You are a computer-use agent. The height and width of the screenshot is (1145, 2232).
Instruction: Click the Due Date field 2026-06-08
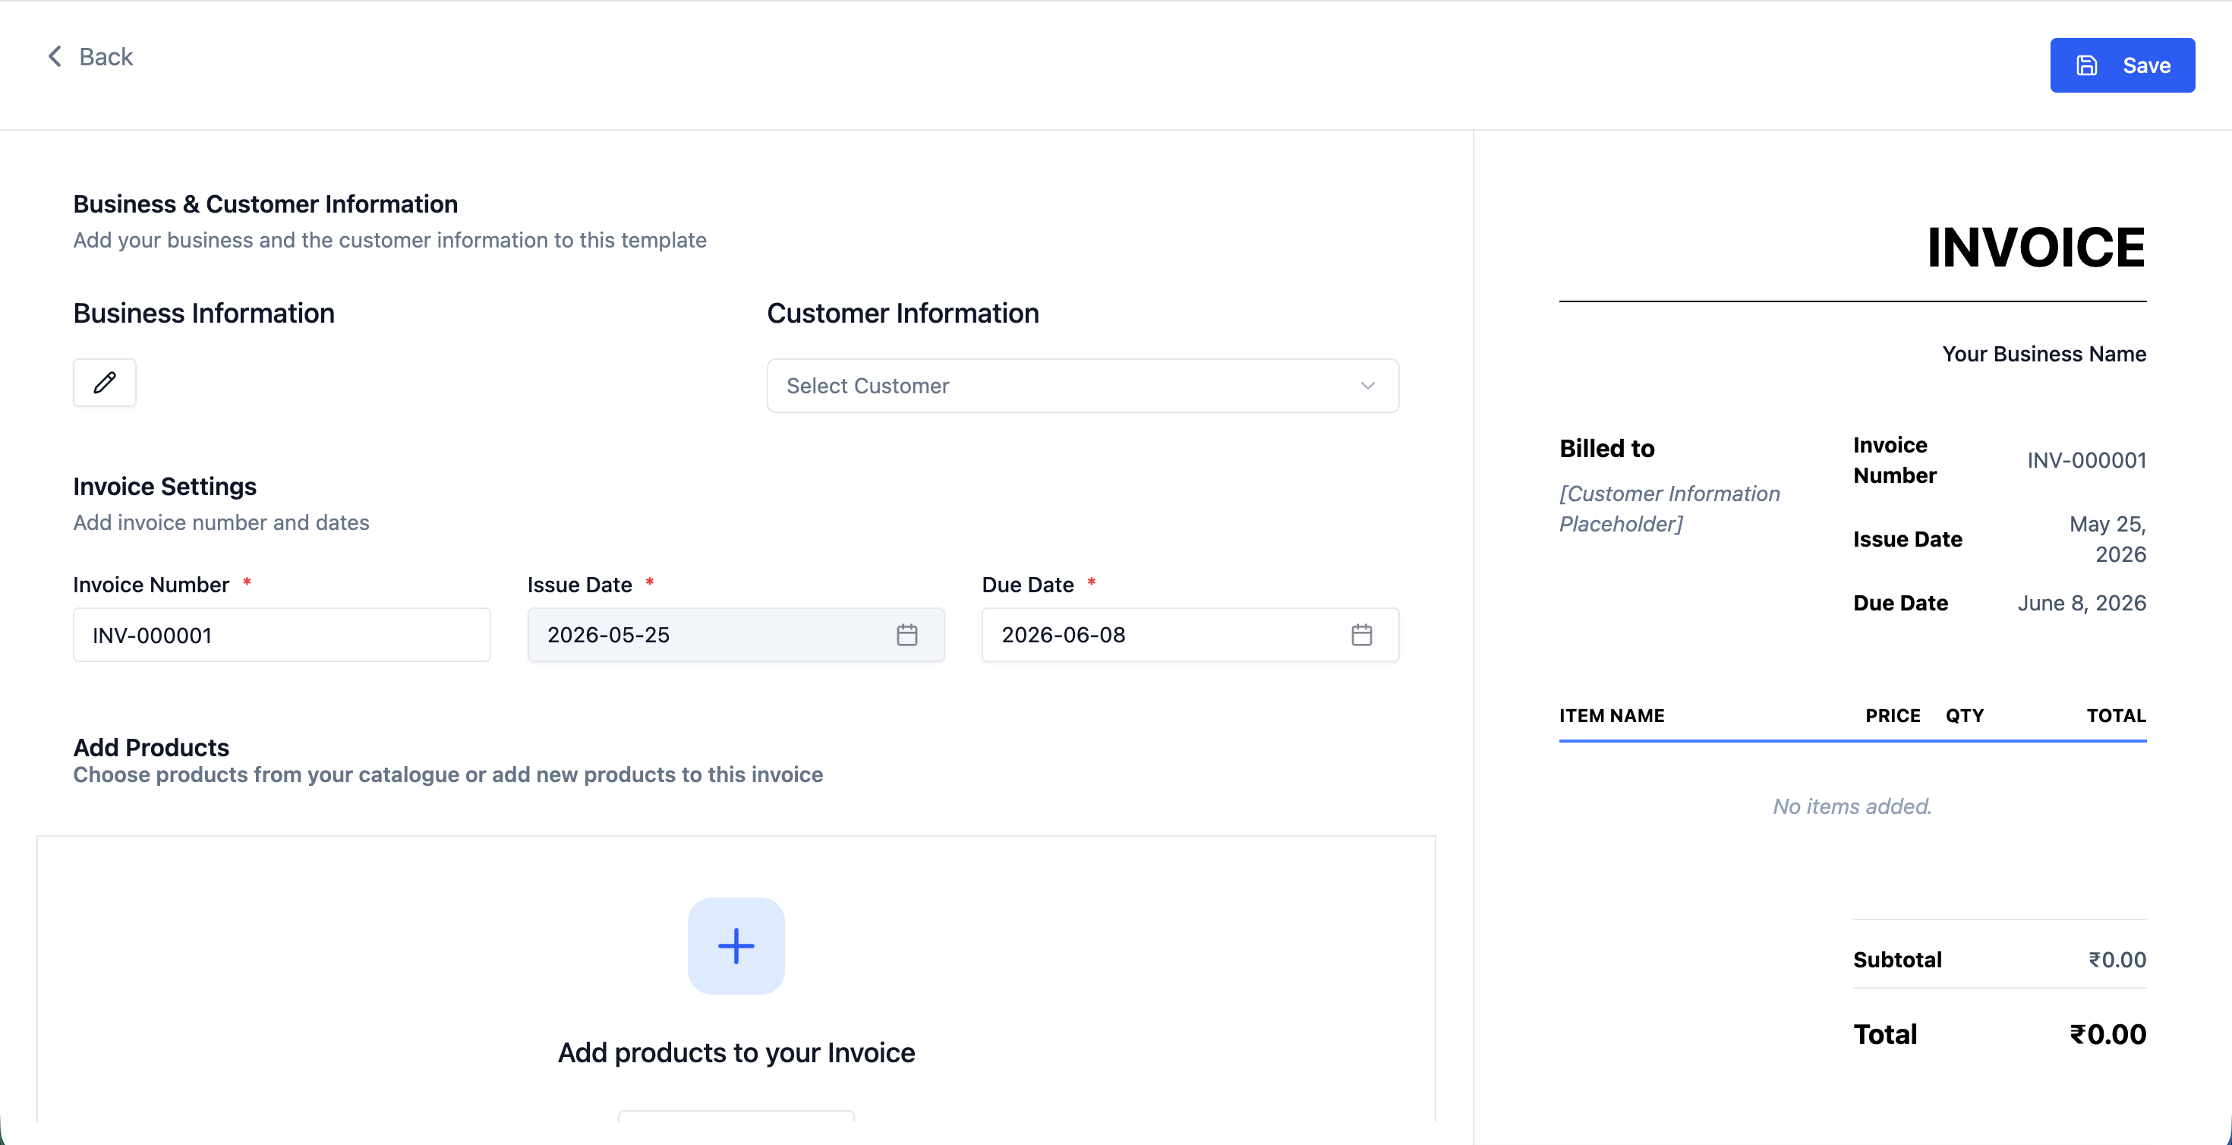click(x=1190, y=635)
